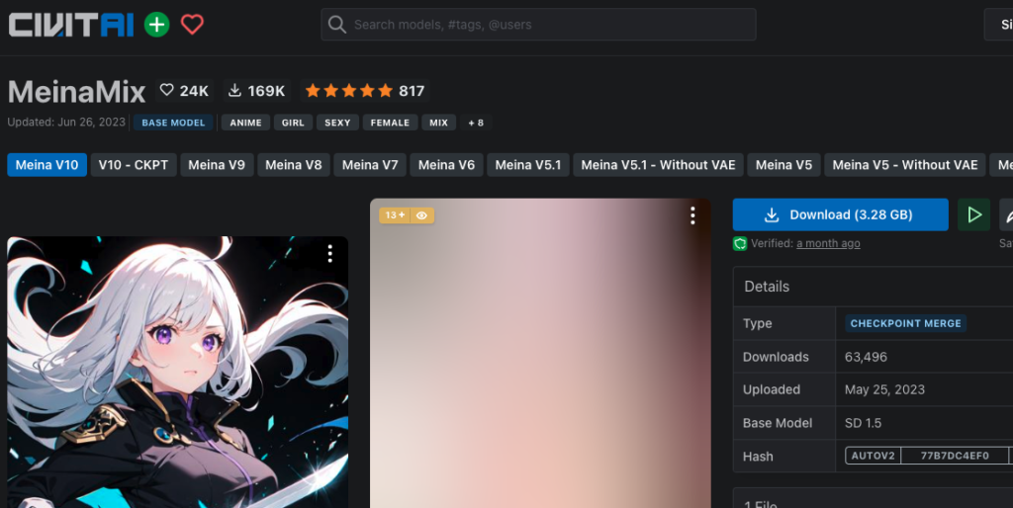Click the 'a month ago' verified link
The image size is (1013, 508).
(x=828, y=243)
